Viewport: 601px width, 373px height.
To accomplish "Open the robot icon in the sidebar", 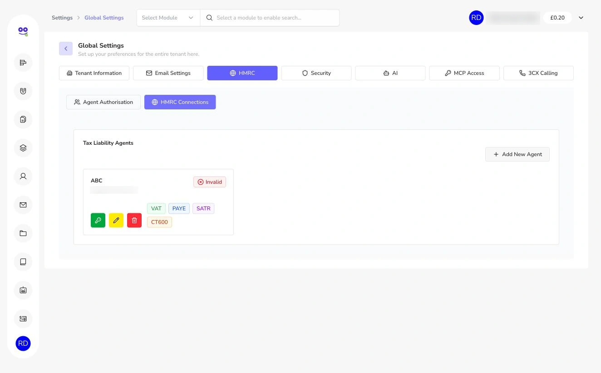I will tap(23, 290).
